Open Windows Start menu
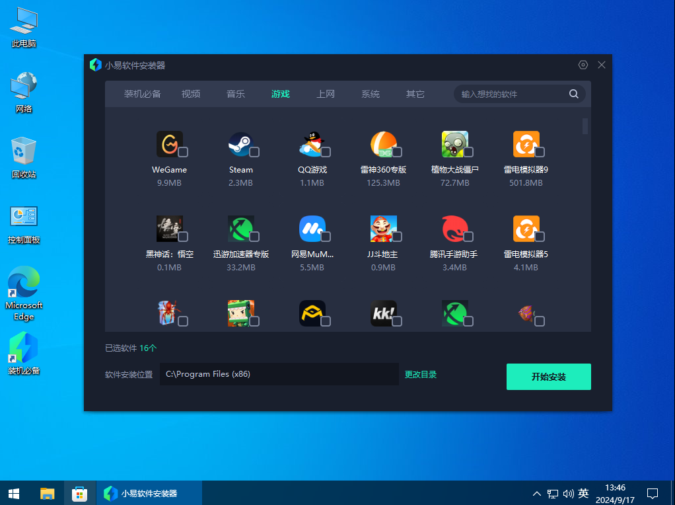 click(14, 493)
